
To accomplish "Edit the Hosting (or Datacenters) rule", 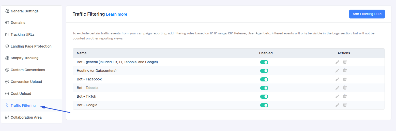I will 337,71.
